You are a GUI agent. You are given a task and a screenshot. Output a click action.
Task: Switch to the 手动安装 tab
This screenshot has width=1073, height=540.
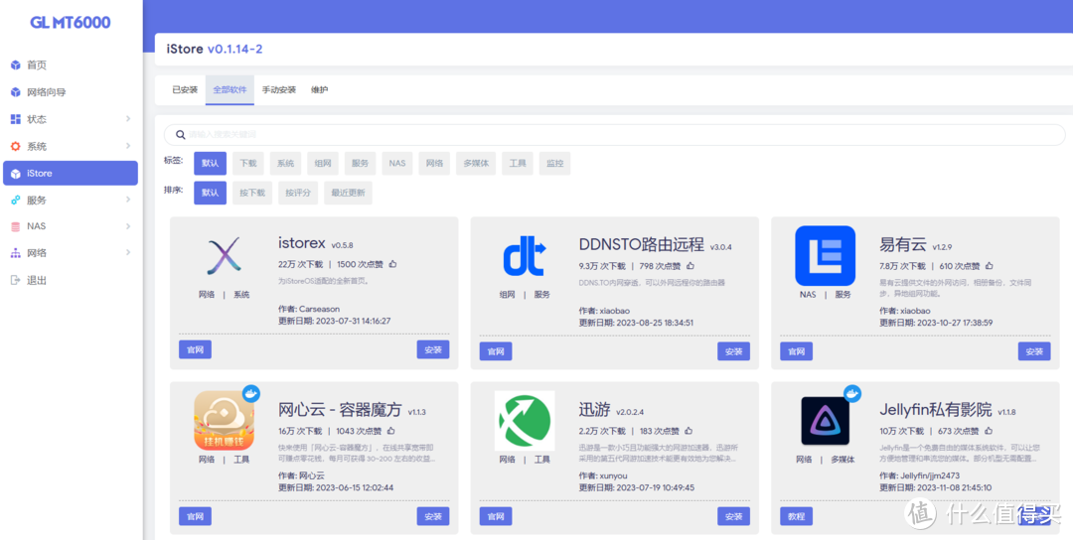pos(279,90)
